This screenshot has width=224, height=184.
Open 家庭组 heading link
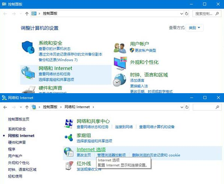tap(84, 135)
